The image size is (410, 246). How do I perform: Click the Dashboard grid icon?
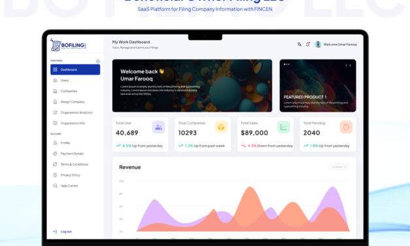coord(55,69)
